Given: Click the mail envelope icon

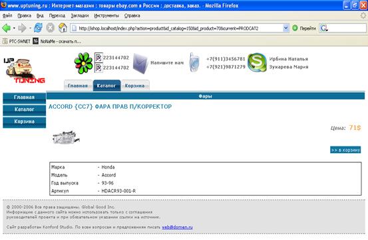Looking at the screenshot, I should coord(140,63).
